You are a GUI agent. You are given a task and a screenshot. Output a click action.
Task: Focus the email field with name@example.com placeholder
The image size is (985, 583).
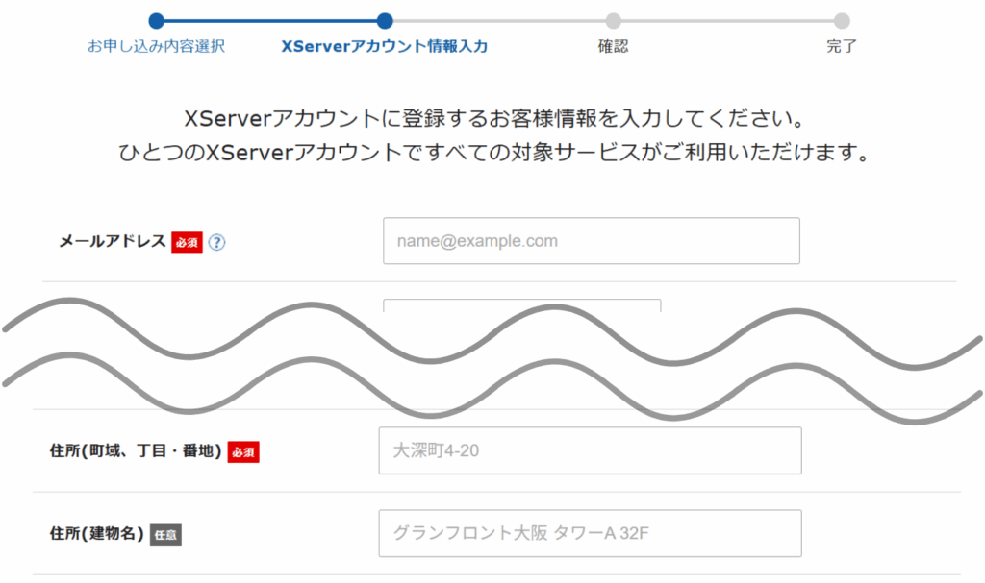592,241
